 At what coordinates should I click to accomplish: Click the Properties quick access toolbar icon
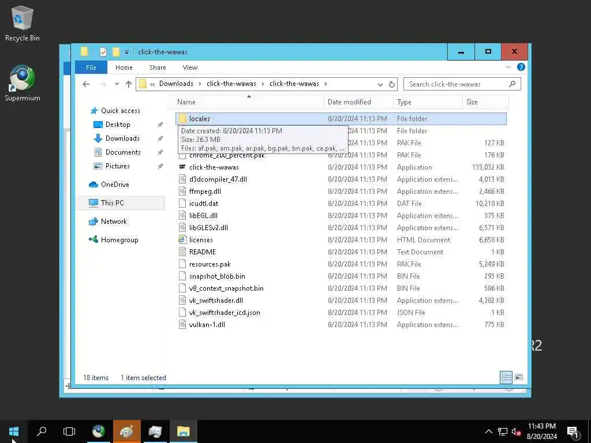click(103, 51)
